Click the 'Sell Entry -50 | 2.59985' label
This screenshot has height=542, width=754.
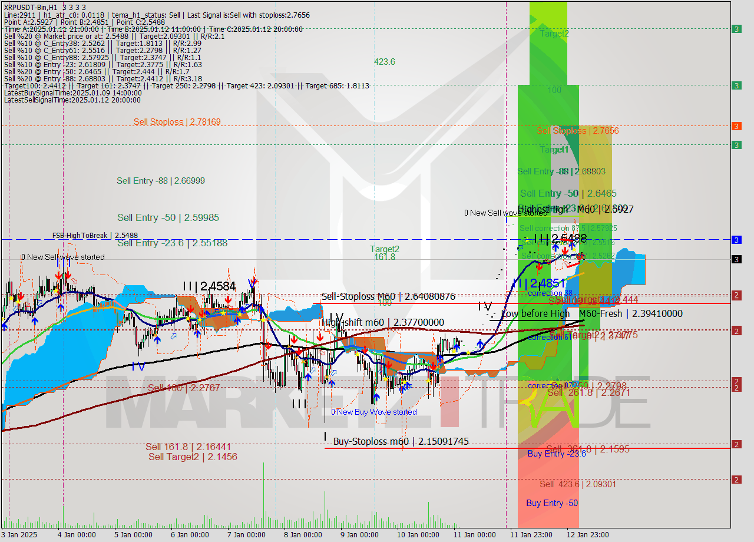pyautogui.click(x=168, y=218)
